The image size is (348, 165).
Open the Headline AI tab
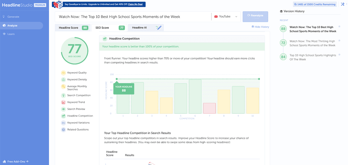(146, 28)
